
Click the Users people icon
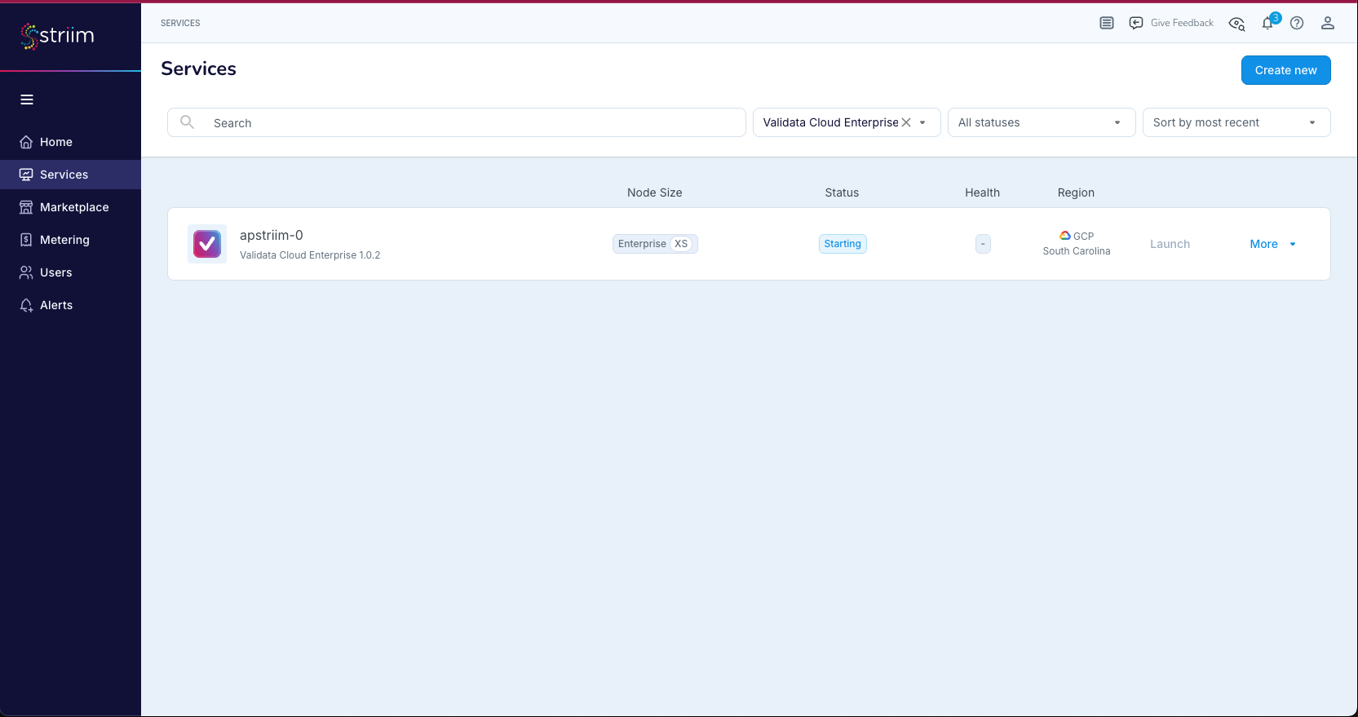click(x=26, y=272)
